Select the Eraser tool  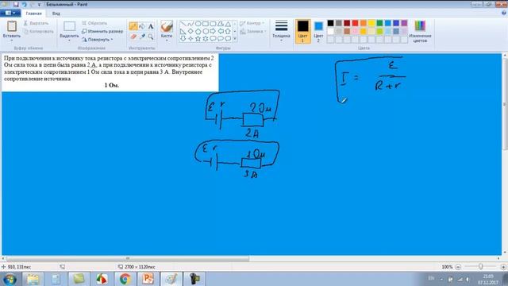(133, 37)
